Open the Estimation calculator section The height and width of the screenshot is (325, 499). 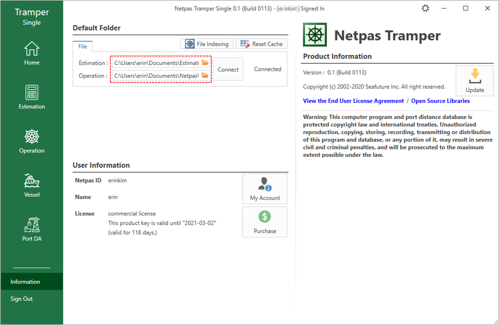click(x=32, y=97)
